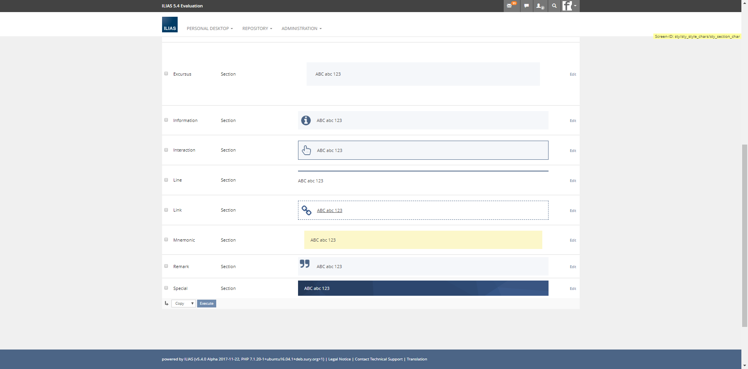The height and width of the screenshot is (369, 748).
Task: Click Edit for the Link style
Action: [573, 211]
